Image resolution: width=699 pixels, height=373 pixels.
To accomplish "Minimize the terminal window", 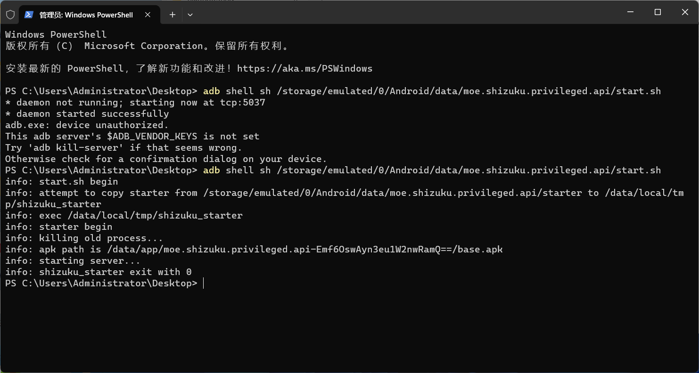I will (631, 12).
